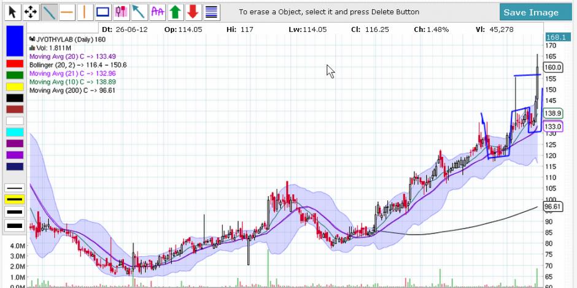Select the teal arrow annotation tool
The image size is (577, 288).
click(x=139, y=12)
